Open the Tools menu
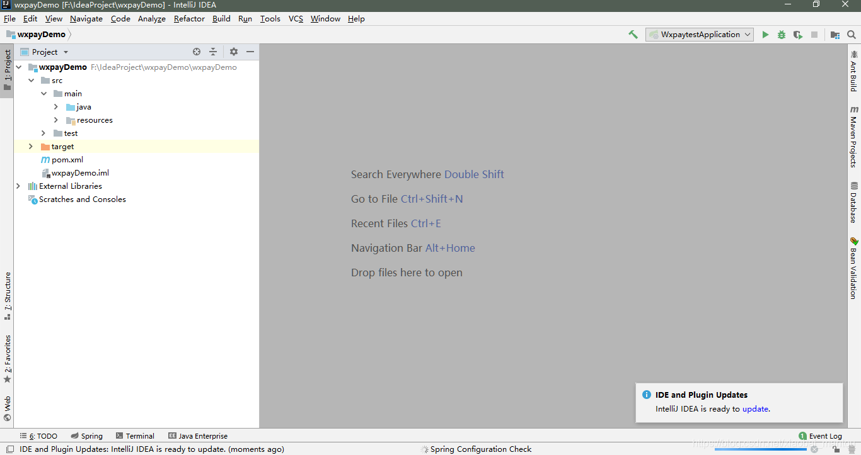The width and height of the screenshot is (861, 455). point(270,19)
